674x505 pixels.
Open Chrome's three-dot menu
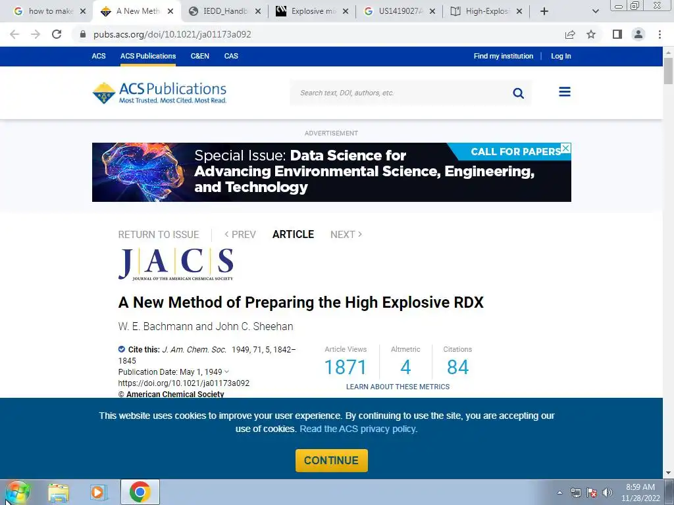coord(660,34)
